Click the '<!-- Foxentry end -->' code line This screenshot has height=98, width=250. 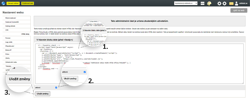pos(48,69)
